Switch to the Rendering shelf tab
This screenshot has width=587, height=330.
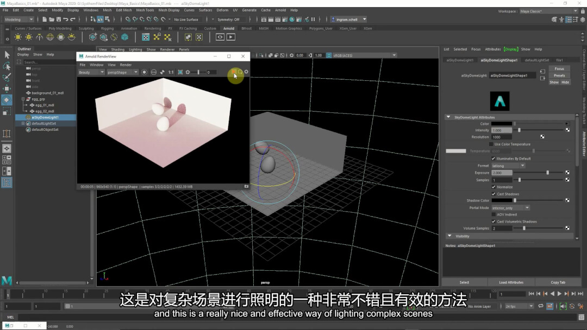[152, 28]
